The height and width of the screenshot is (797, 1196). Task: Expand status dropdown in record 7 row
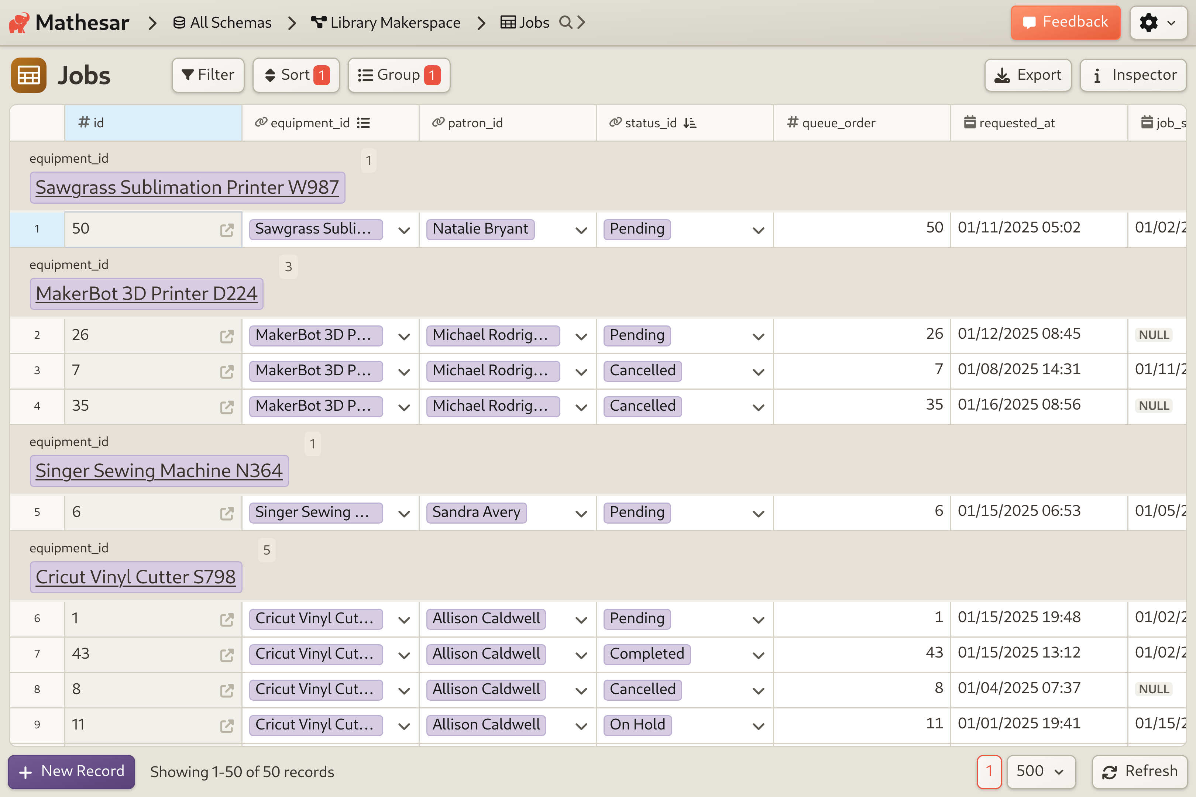(x=758, y=372)
